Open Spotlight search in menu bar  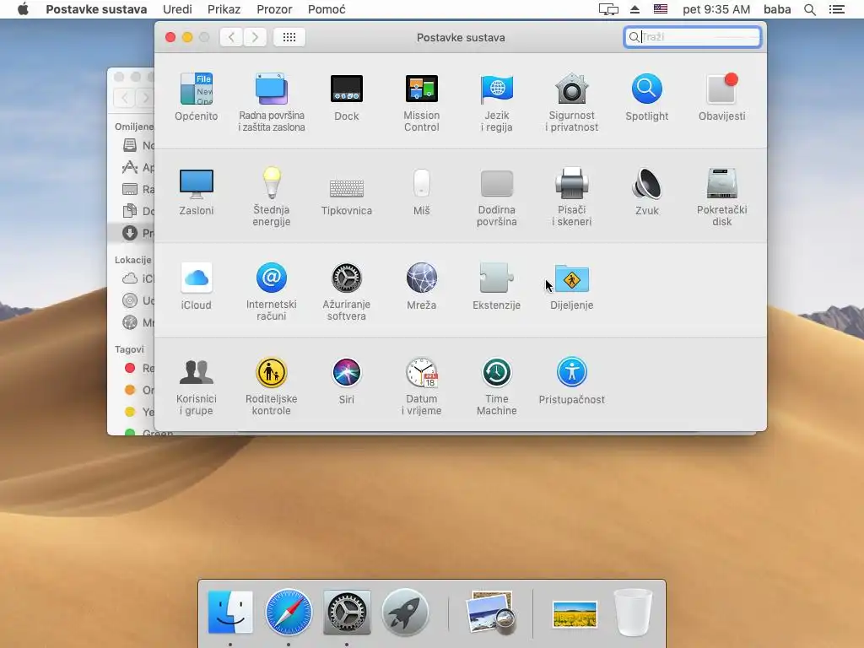click(809, 9)
